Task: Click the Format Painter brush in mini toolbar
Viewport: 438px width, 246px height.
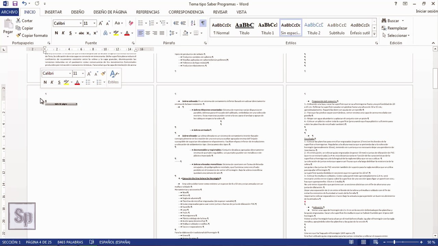Action: click(x=103, y=73)
